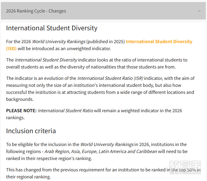Click the bold 'PLEASE NOTE:' text

pos(21,111)
